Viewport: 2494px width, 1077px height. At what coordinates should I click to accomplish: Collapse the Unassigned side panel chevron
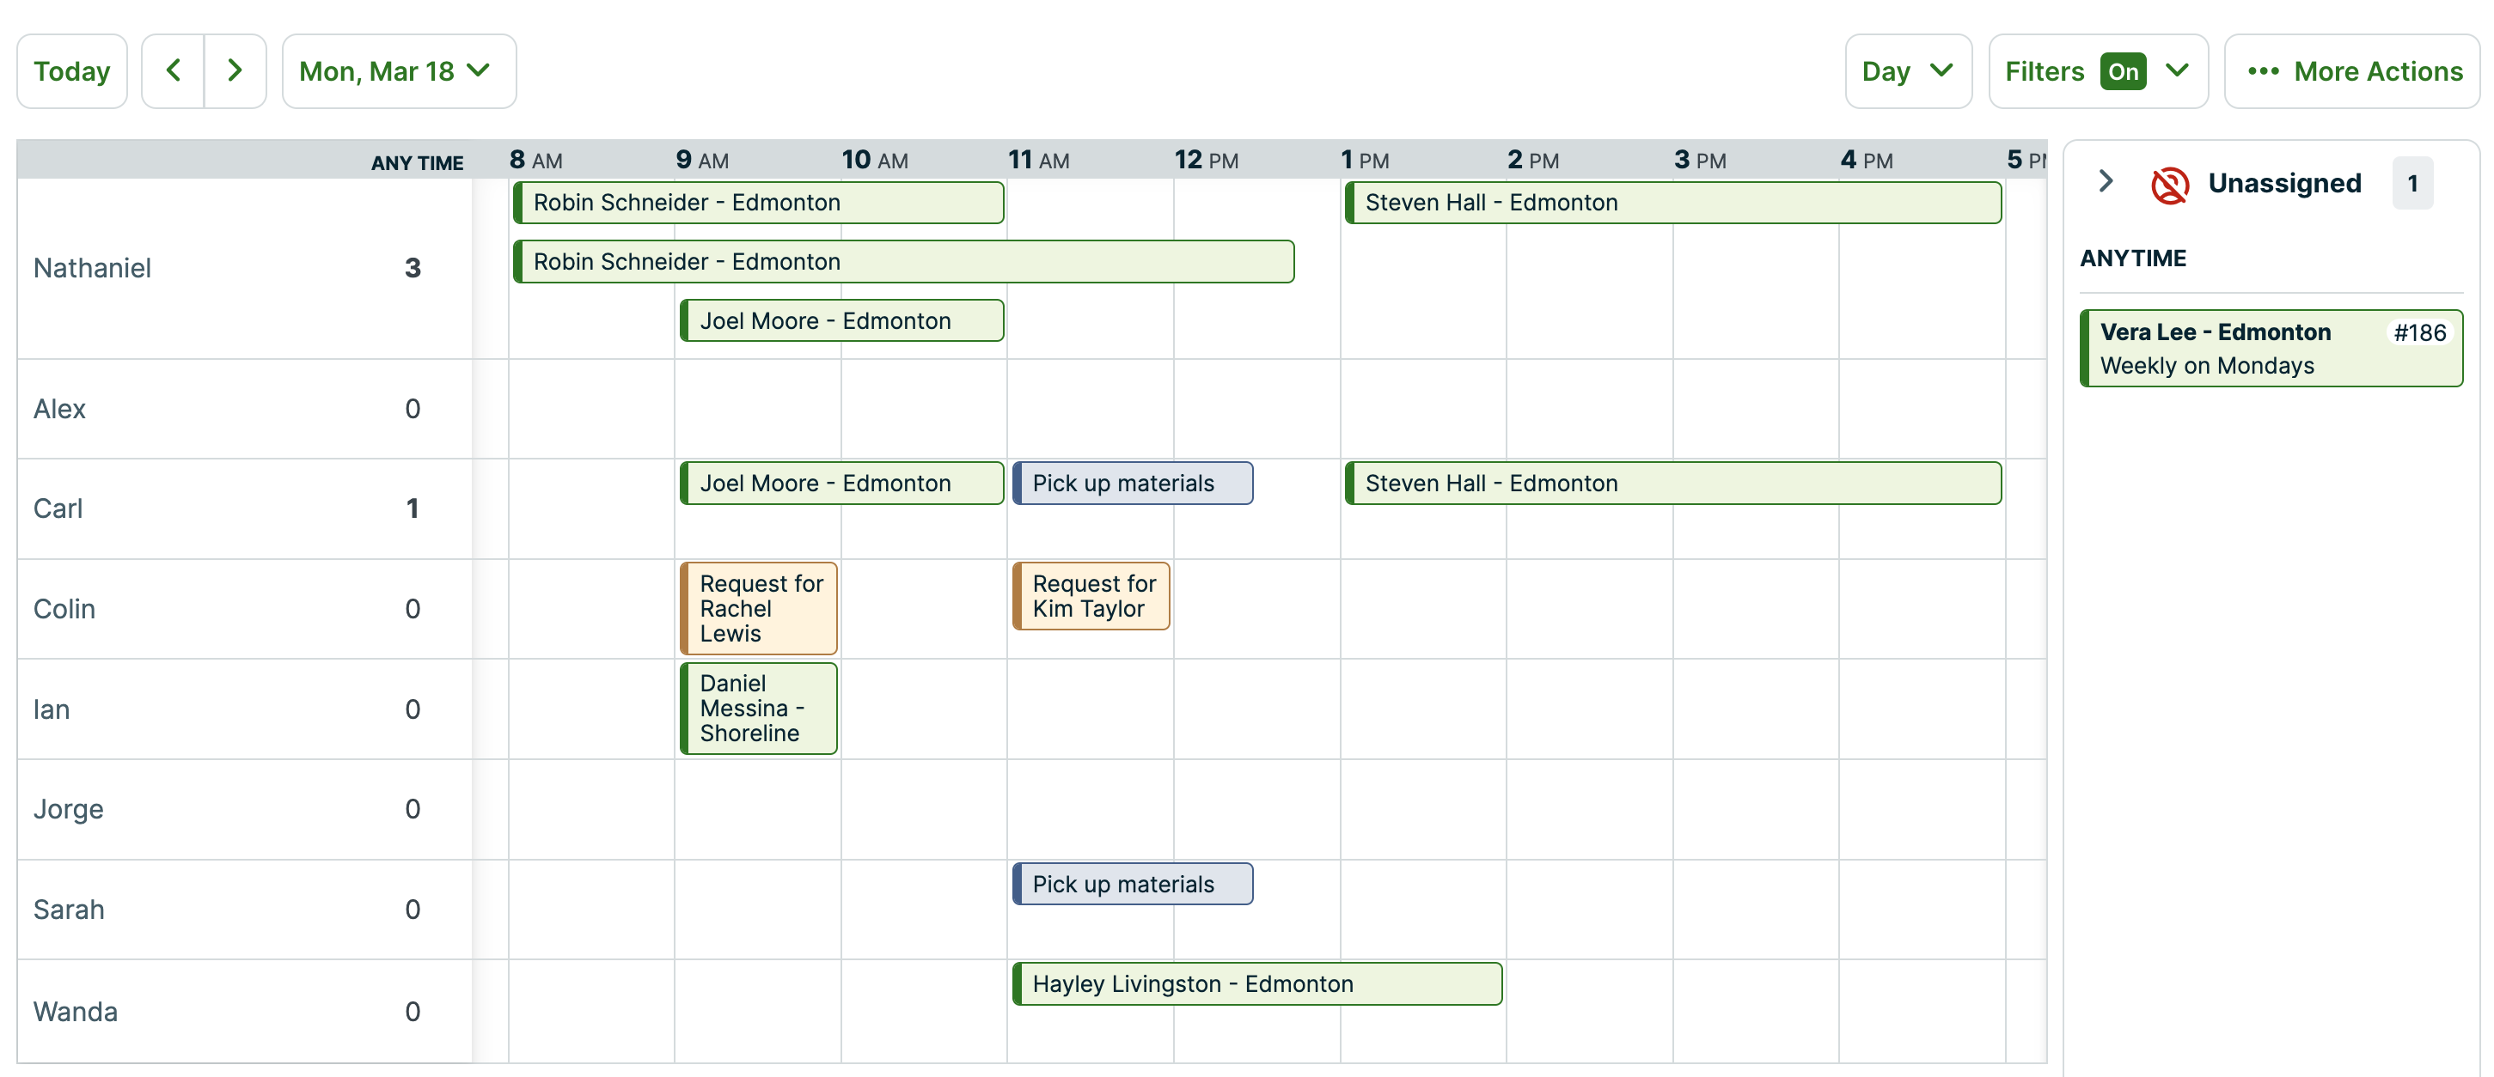point(2106,182)
